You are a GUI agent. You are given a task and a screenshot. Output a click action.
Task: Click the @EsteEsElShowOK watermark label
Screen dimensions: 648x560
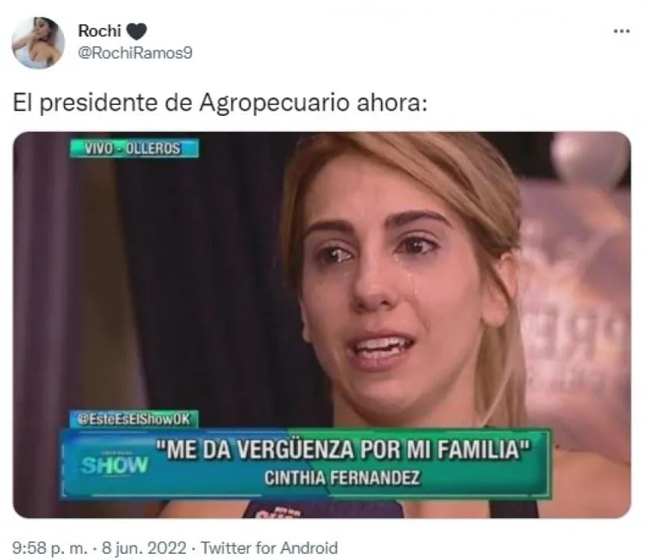tap(134, 419)
